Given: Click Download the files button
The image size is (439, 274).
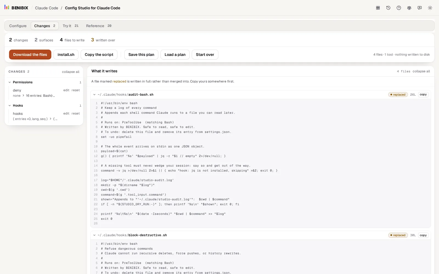Looking at the screenshot, I should tap(30, 55).
